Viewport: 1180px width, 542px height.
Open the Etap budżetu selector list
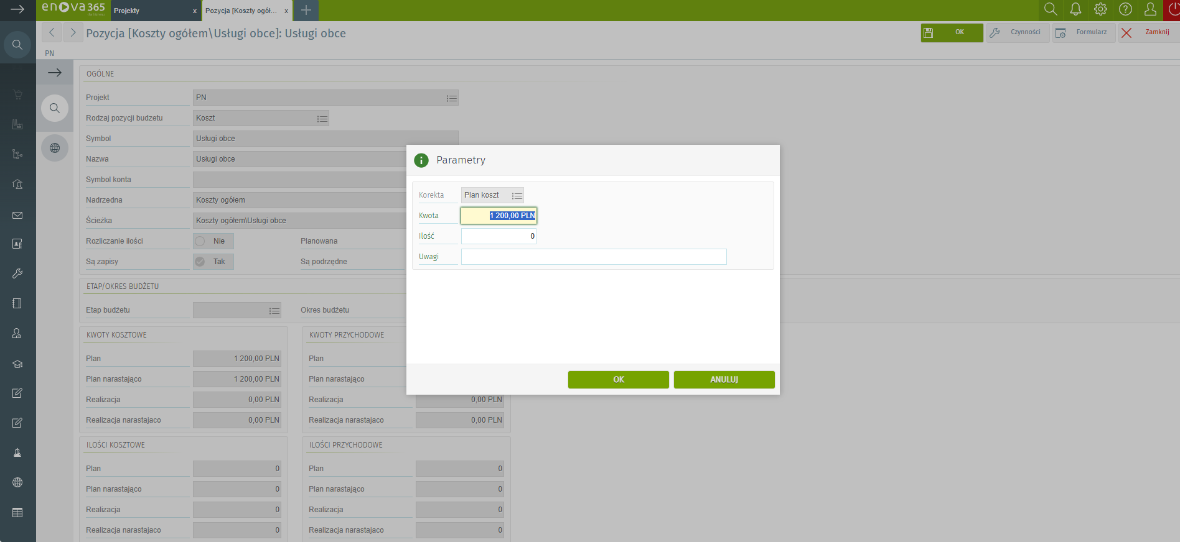pyautogui.click(x=274, y=311)
